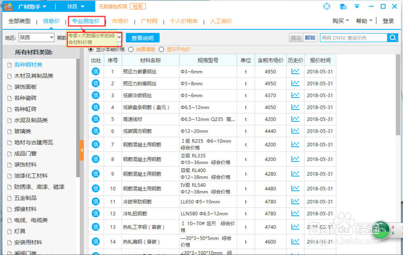Click the collapse triangle icon beside minimize button

click(x=356, y=6)
